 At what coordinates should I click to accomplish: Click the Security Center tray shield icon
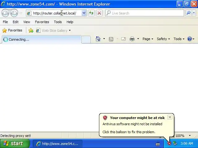click(169, 143)
